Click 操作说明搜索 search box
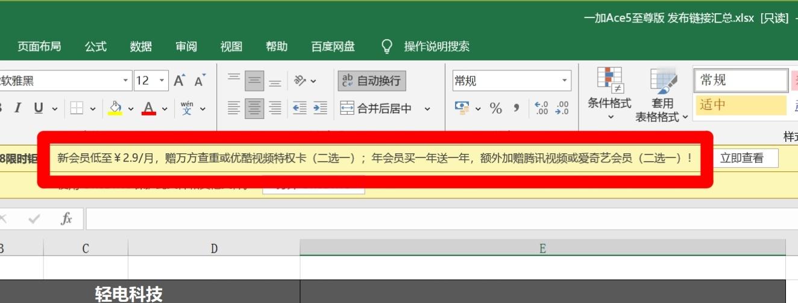The image size is (798, 303). tap(436, 46)
